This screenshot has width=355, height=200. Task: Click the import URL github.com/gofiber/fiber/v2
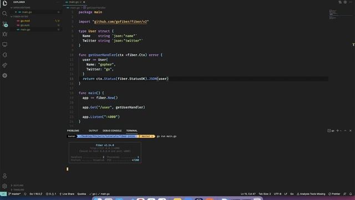point(120,22)
